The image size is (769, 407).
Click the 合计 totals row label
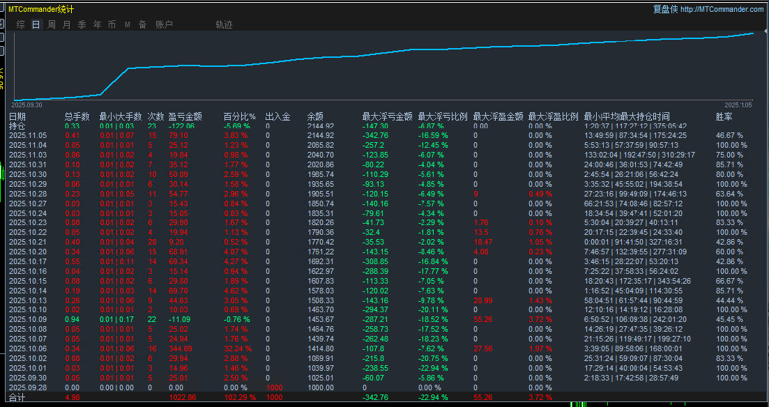(x=17, y=397)
